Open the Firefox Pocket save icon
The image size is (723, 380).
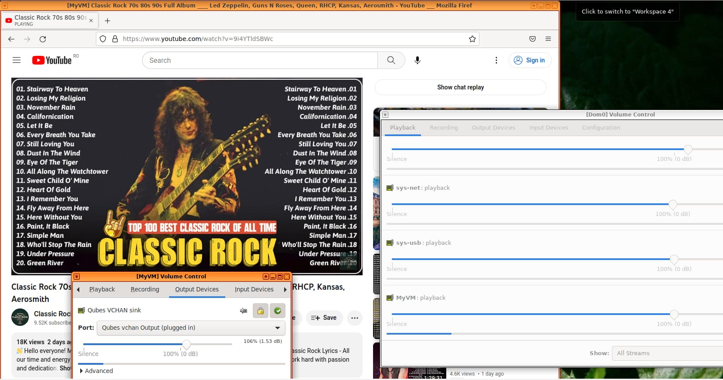click(x=533, y=39)
